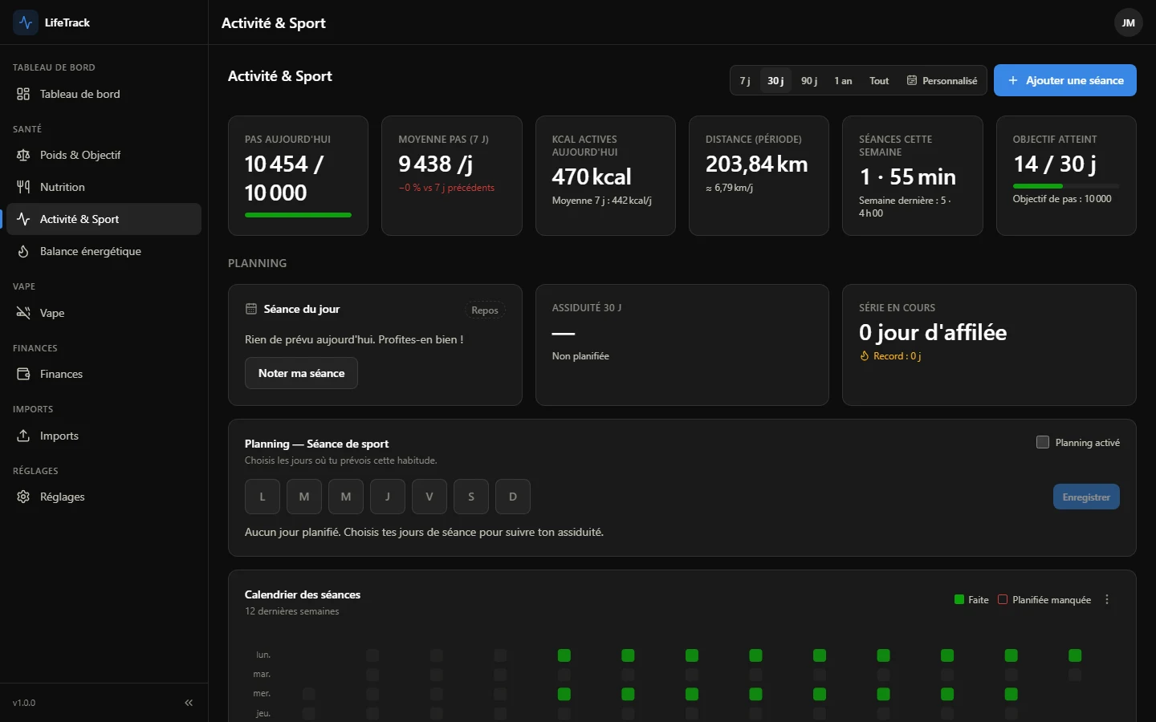1156x722 pixels.
Task: Toggle the L (lundi) day button
Action: (x=263, y=497)
